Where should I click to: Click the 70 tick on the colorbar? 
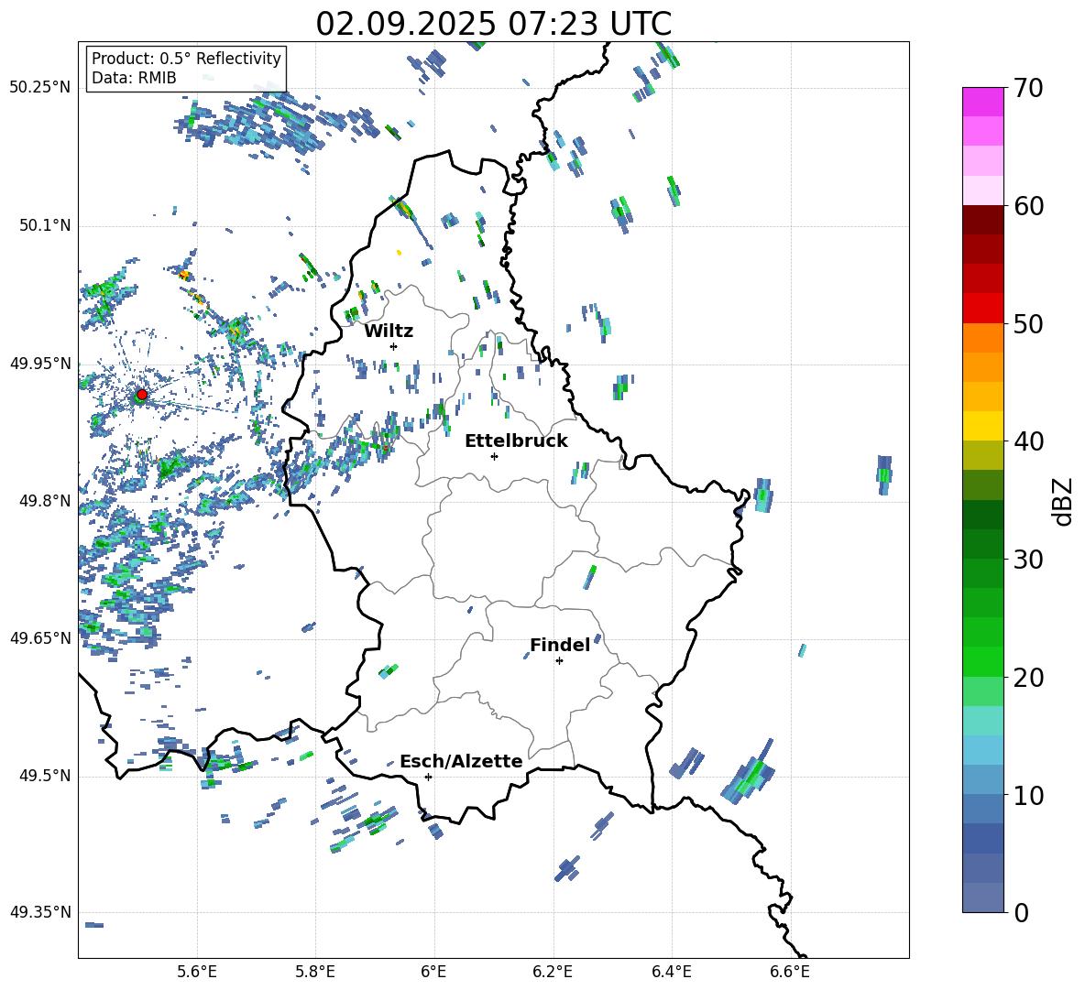[x=1028, y=89]
